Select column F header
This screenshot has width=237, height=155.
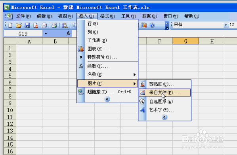coord(159,41)
